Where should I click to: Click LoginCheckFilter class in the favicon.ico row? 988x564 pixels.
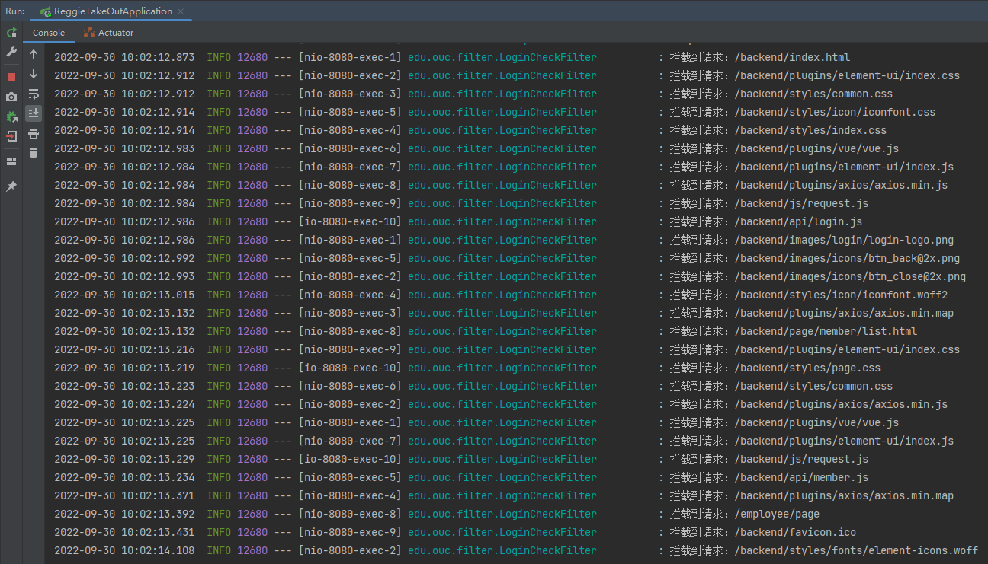point(502,532)
